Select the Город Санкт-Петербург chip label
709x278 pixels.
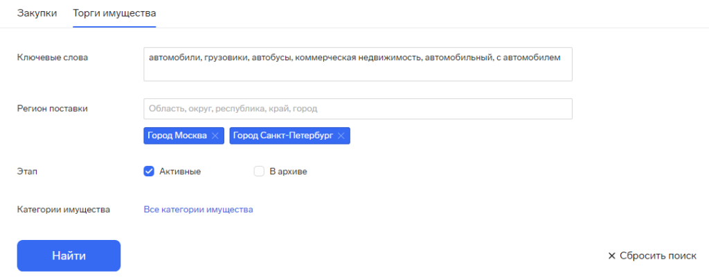284,136
